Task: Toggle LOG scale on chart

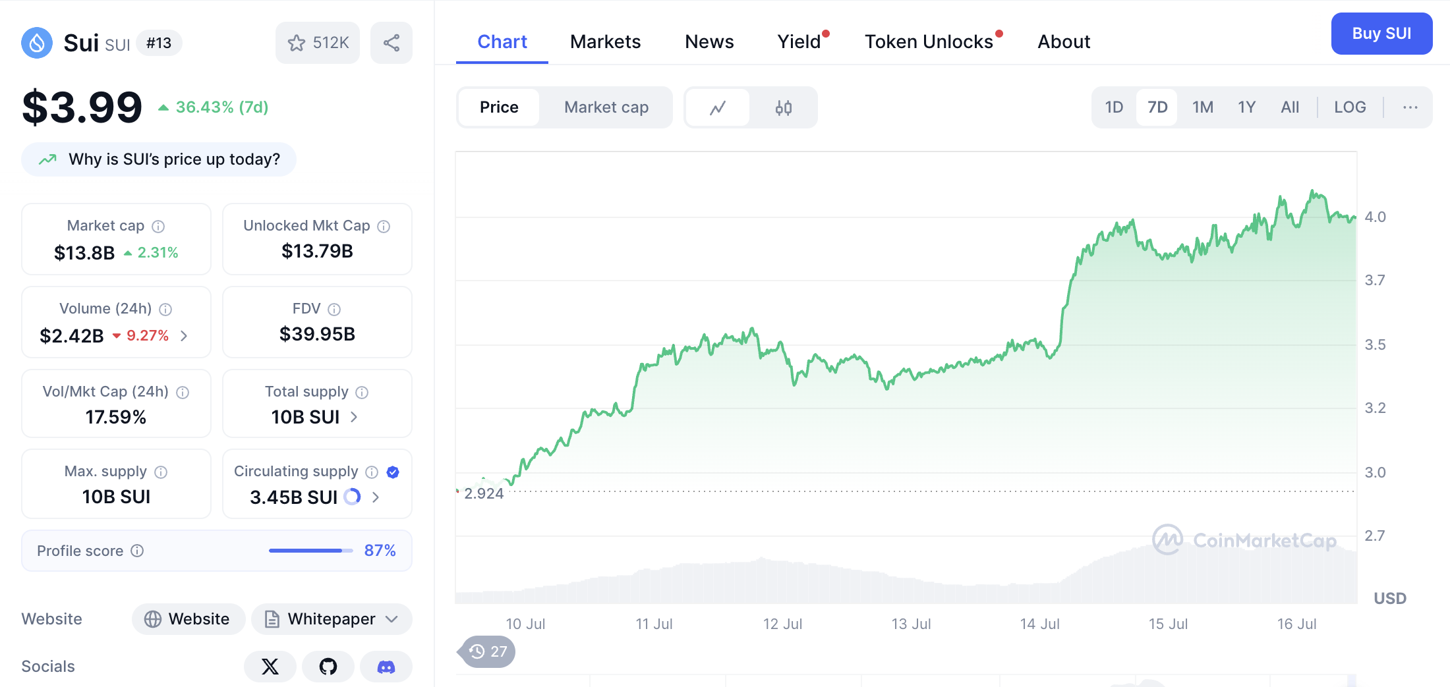Action: pos(1350,107)
